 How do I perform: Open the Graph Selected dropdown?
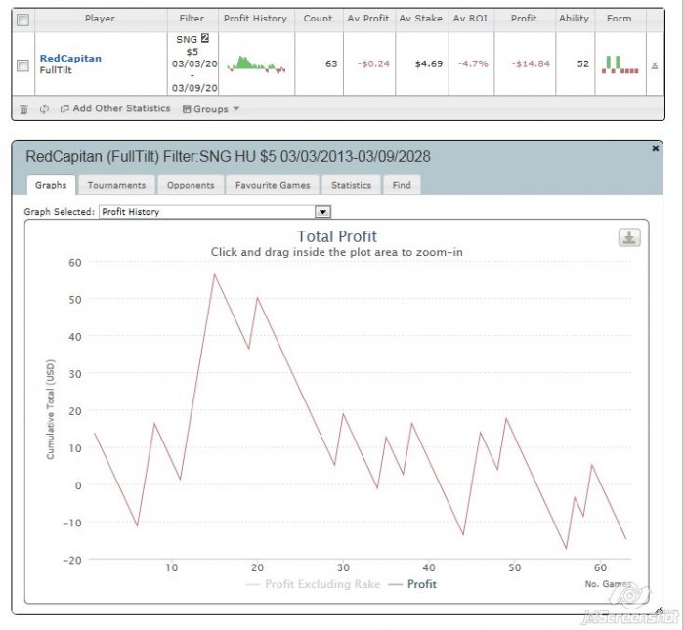[215, 212]
